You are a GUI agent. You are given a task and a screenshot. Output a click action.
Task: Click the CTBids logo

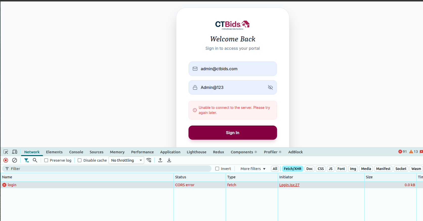pyautogui.click(x=232, y=25)
